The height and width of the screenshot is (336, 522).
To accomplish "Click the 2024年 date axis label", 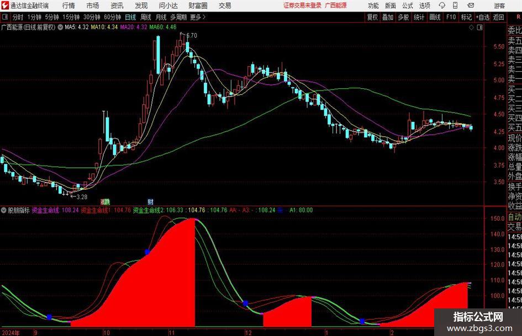I will (x=10, y=333).
